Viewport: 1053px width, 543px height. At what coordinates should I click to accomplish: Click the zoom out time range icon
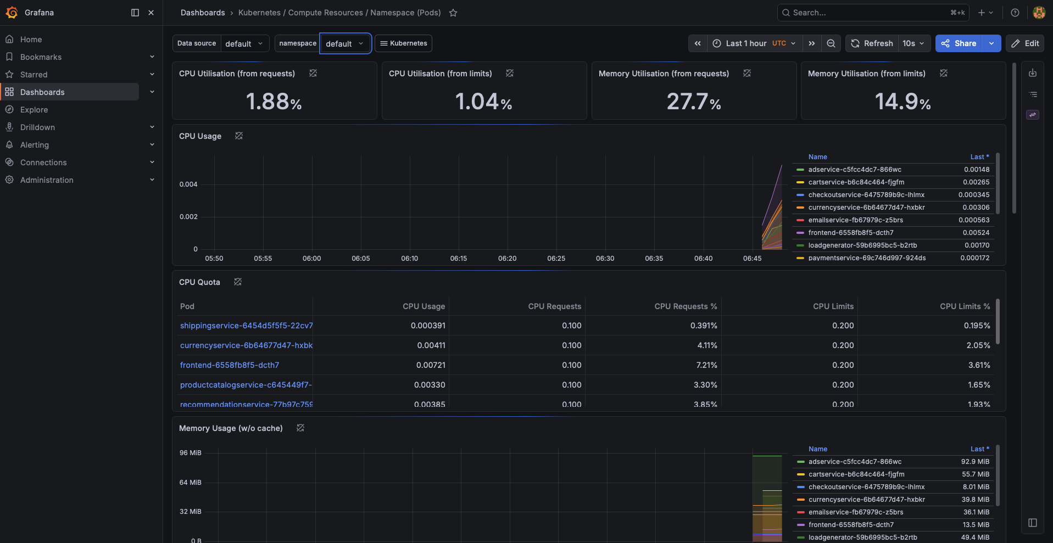click(x=831, y=43)
